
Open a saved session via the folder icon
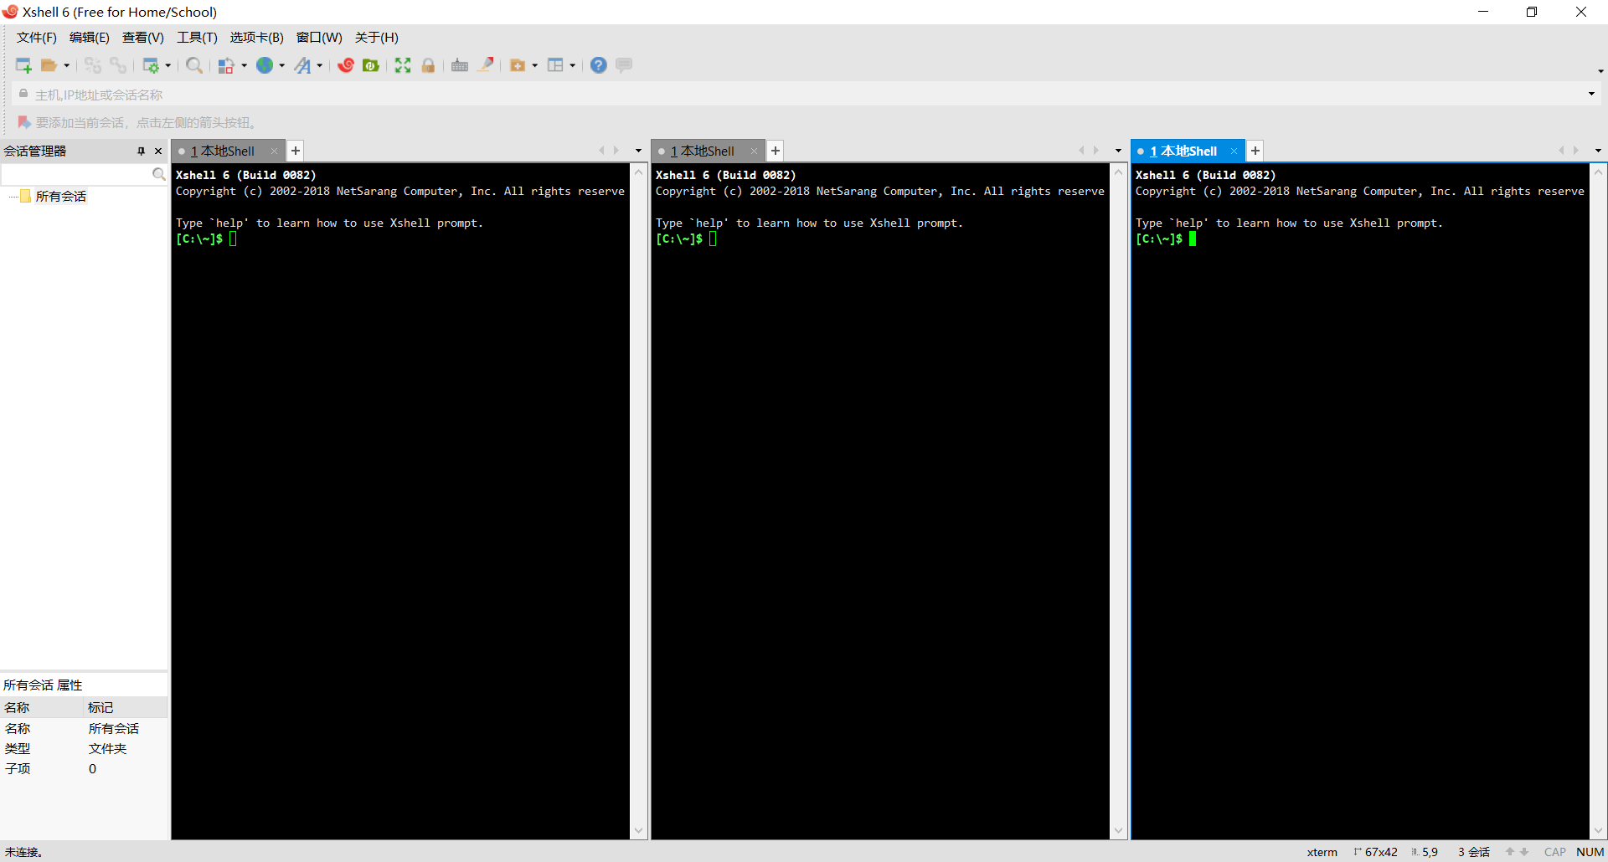tap(50, 64)
